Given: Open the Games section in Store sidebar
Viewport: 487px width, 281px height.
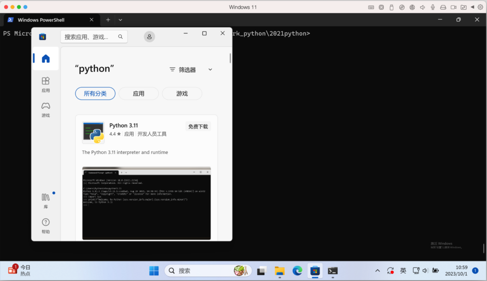Looking at the screenshot, I should [x=46, y=110].
